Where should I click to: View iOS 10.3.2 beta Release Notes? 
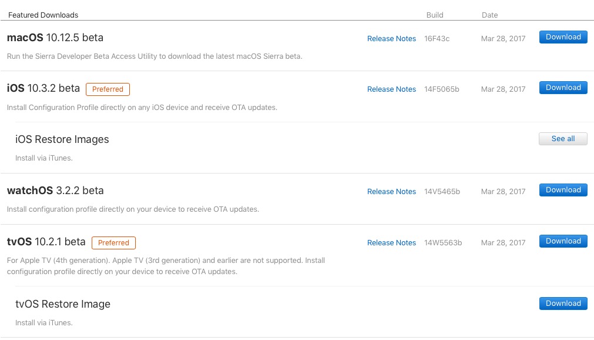tap(391, 89)
